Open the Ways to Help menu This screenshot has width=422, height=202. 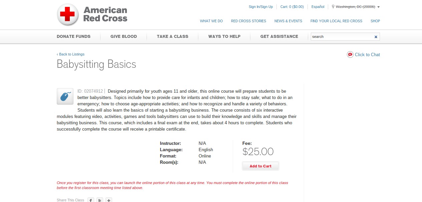coord(224,37)
